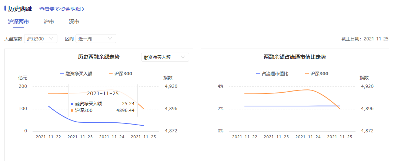Toggle 融资净买入额 legend in left chart

(76, 74)
